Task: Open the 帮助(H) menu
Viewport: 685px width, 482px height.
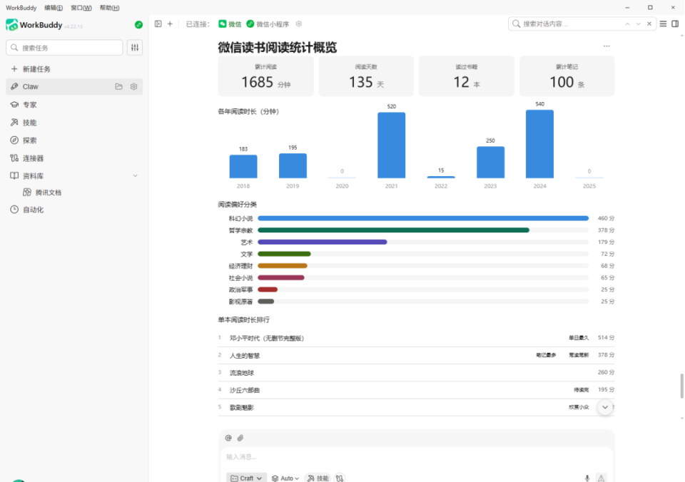Action: tap(109, 8)
